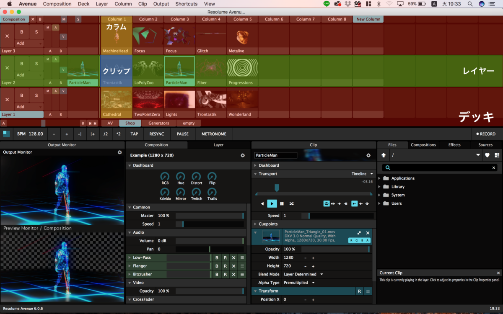Open Layer 3 blend mode Add dropdown
Screen dimensions: 503x314
[29, 43]
